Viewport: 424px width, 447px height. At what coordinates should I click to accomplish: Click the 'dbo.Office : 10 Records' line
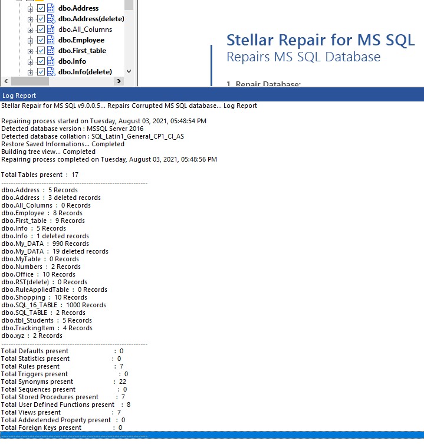38,274
